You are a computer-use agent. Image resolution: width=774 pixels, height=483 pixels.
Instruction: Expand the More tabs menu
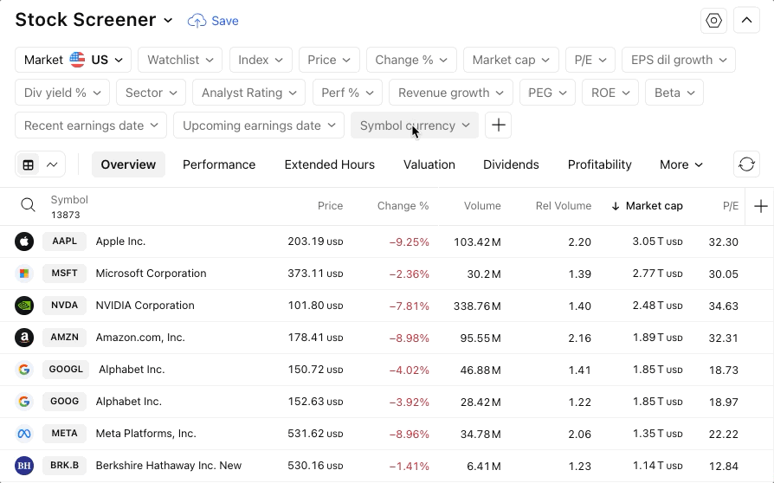click(681, 164)
